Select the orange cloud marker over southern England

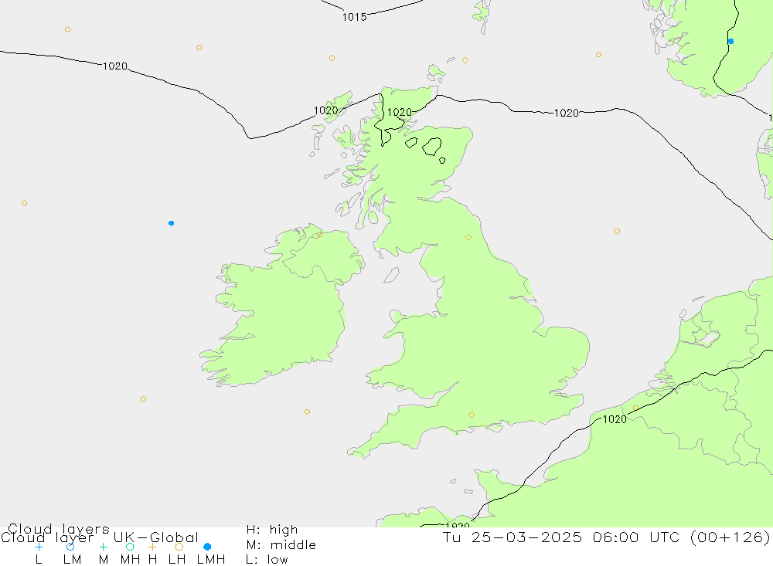(472, 415)
